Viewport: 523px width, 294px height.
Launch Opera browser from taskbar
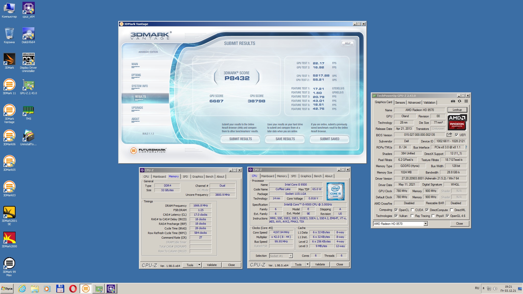click(x=73, y=289)
